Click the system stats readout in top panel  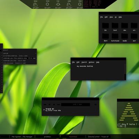coord(93,4)
